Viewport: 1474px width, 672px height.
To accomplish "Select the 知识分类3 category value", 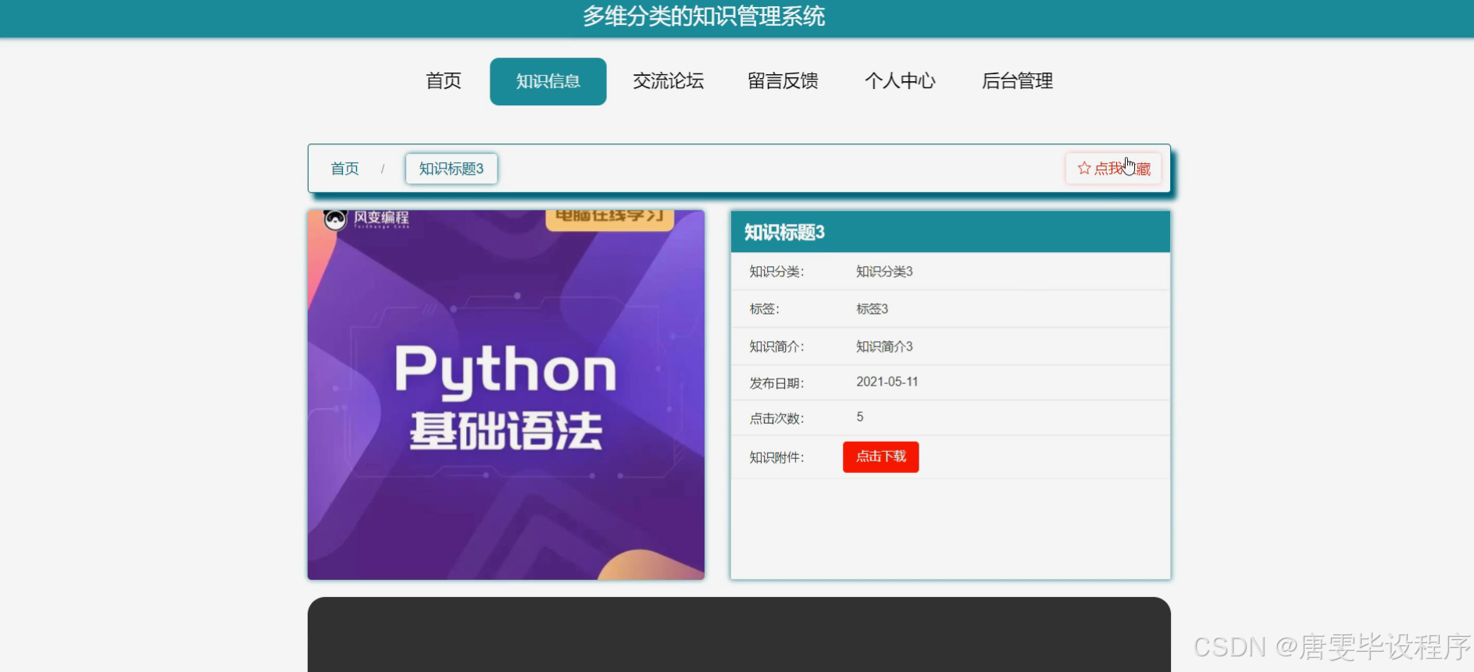I will coord(884,272).
